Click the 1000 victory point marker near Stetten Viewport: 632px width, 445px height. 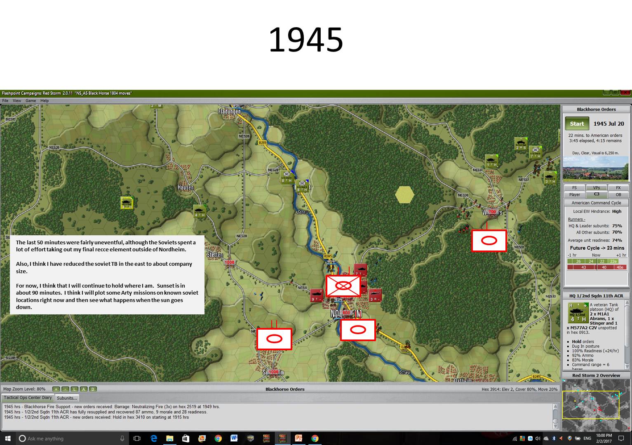pyautogui.click(x=230, y=262)
